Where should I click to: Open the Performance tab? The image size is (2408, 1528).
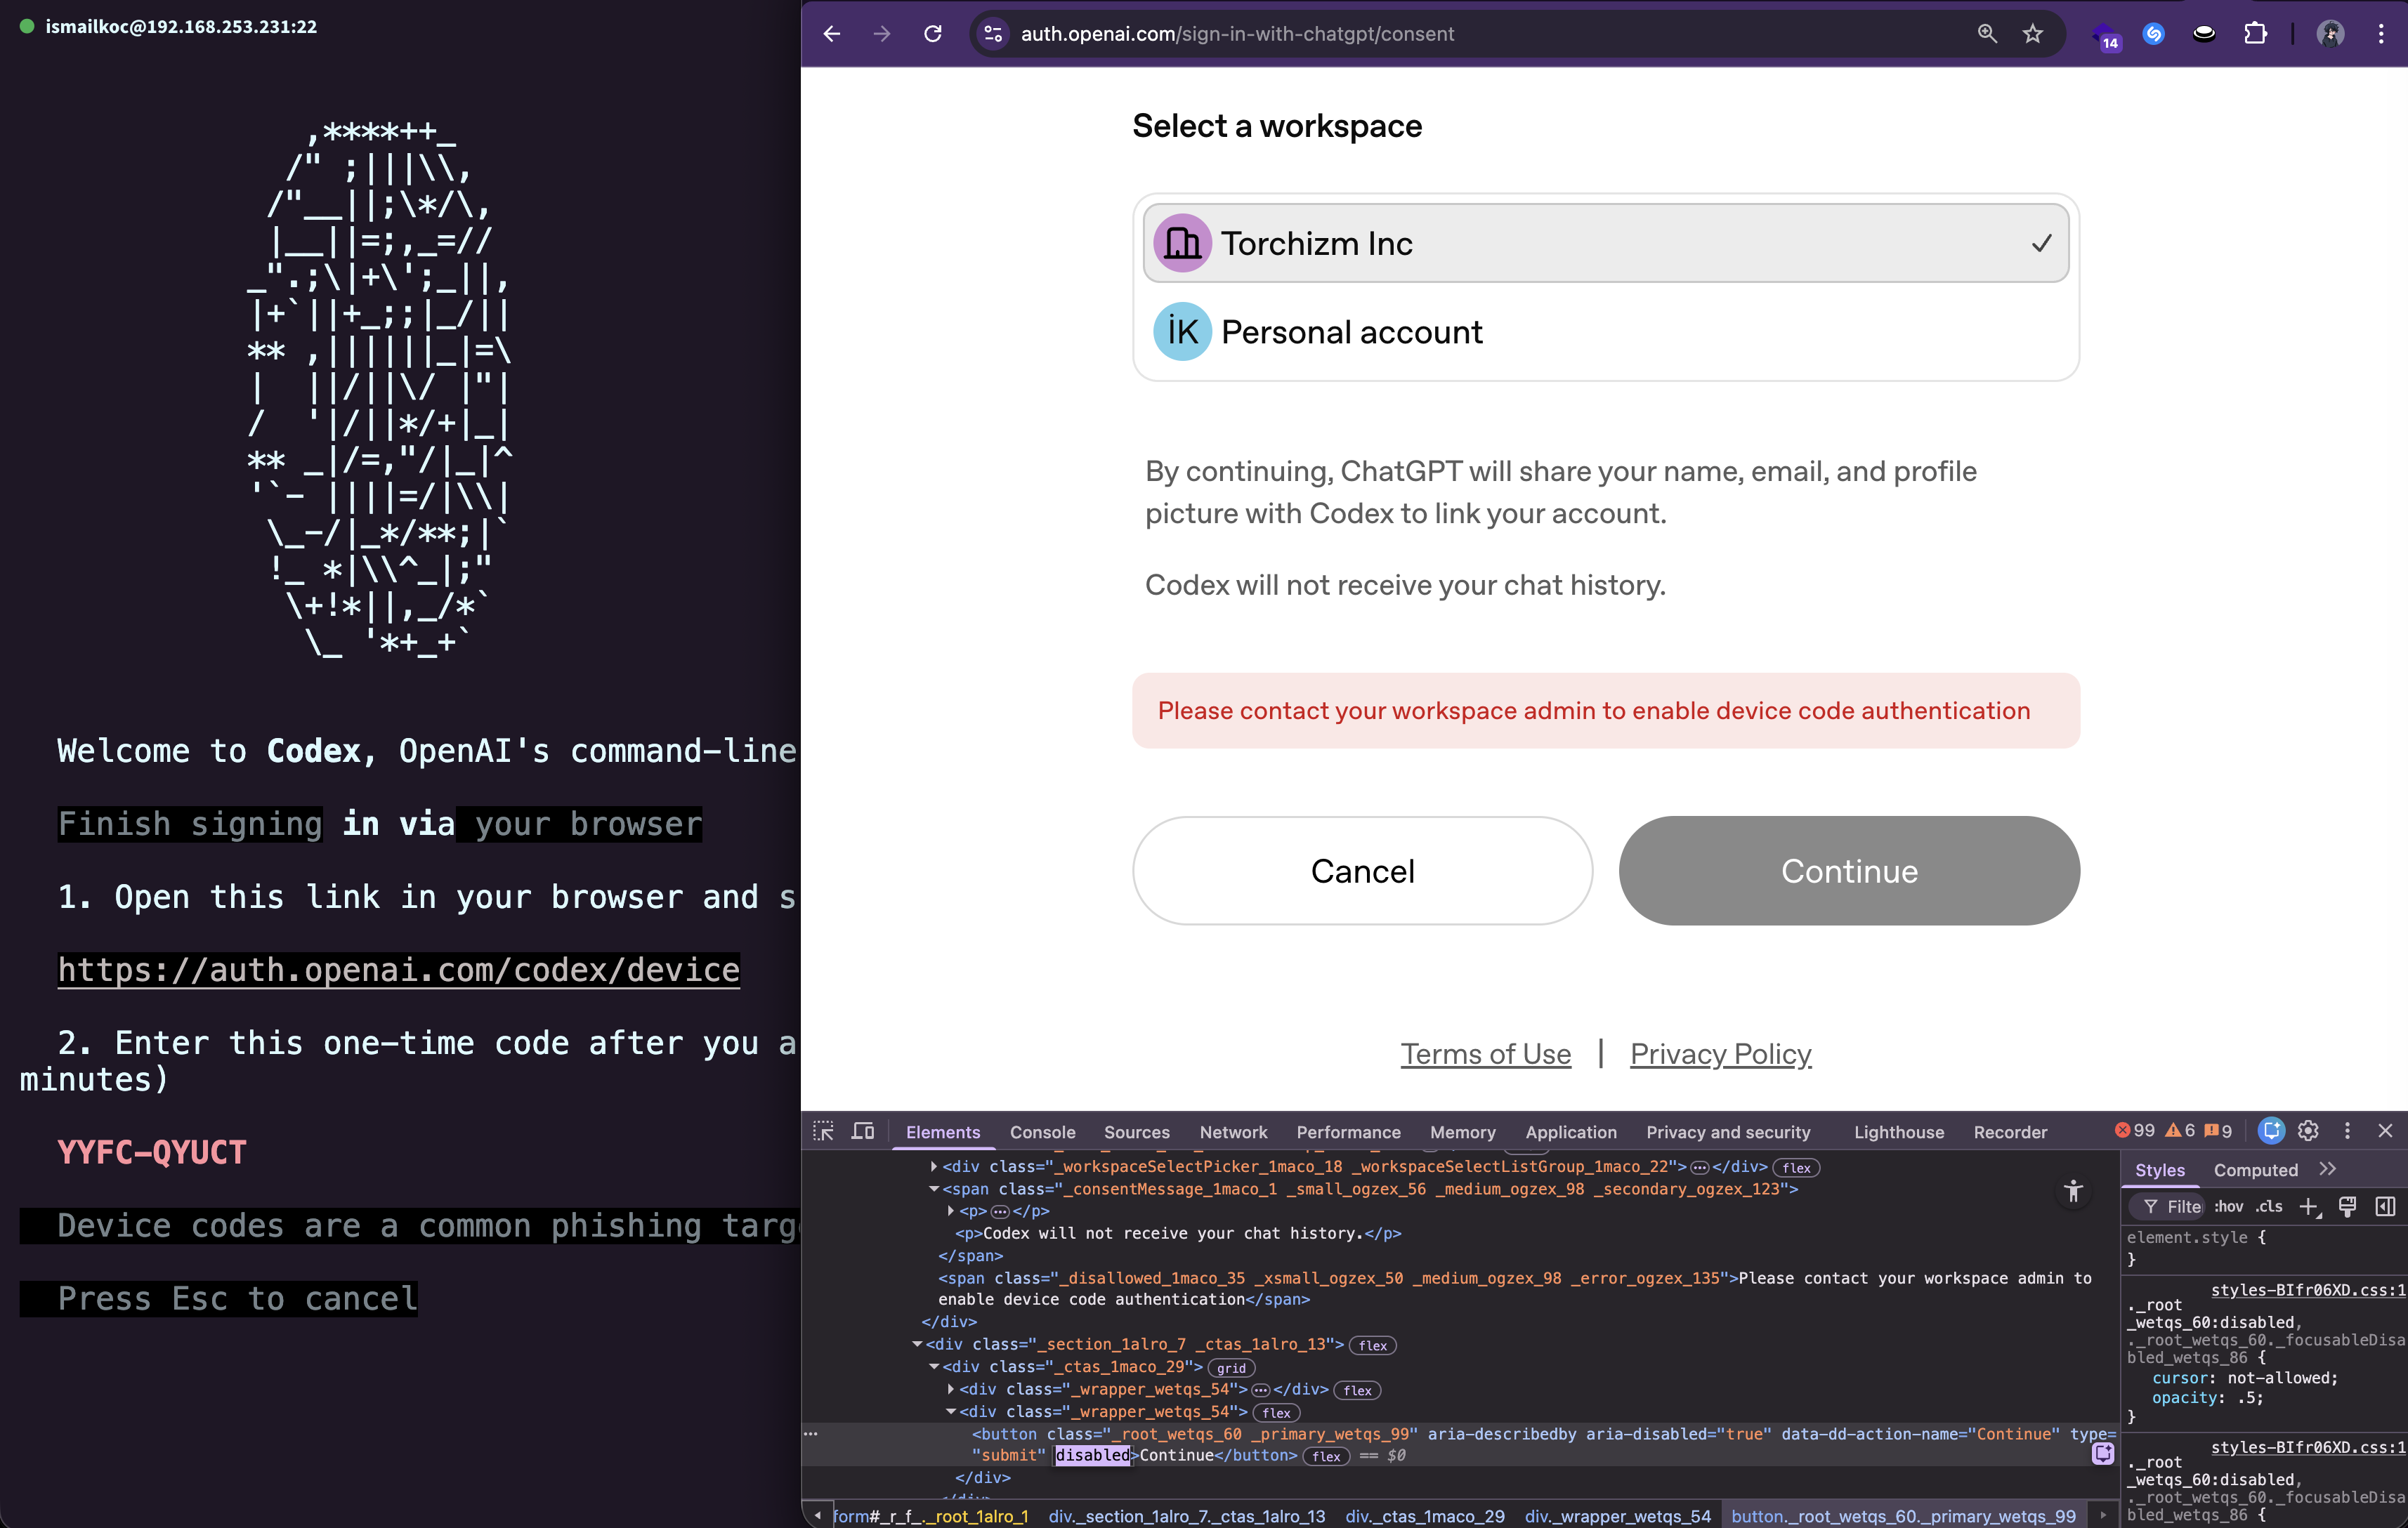pyautogui.click(x=1348, y=1132)
